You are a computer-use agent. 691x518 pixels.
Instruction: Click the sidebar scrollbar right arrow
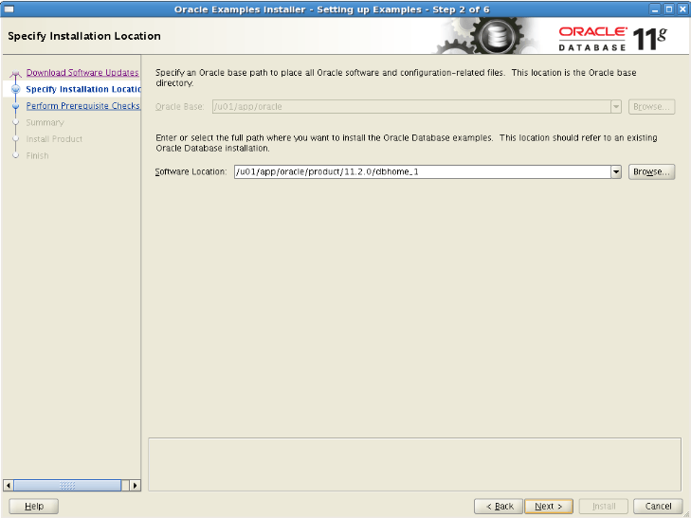point(135,486)
